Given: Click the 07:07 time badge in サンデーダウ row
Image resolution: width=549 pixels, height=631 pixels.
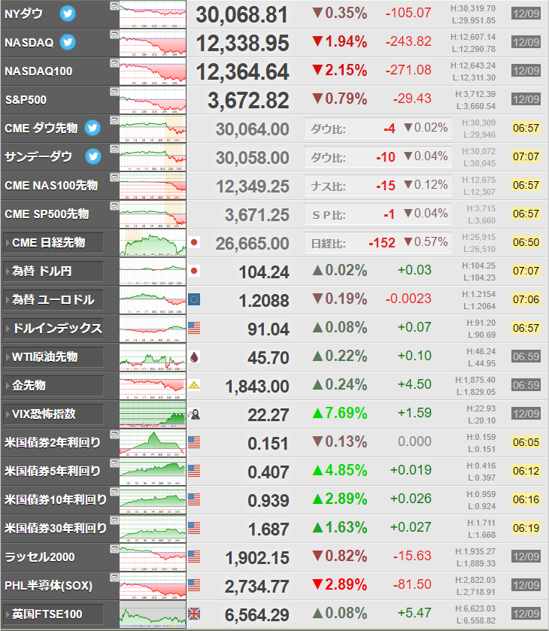Looking at the screenshot, I should (526, 156).
